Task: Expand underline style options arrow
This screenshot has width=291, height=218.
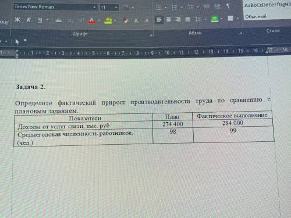Action: (x=47, y=20)
